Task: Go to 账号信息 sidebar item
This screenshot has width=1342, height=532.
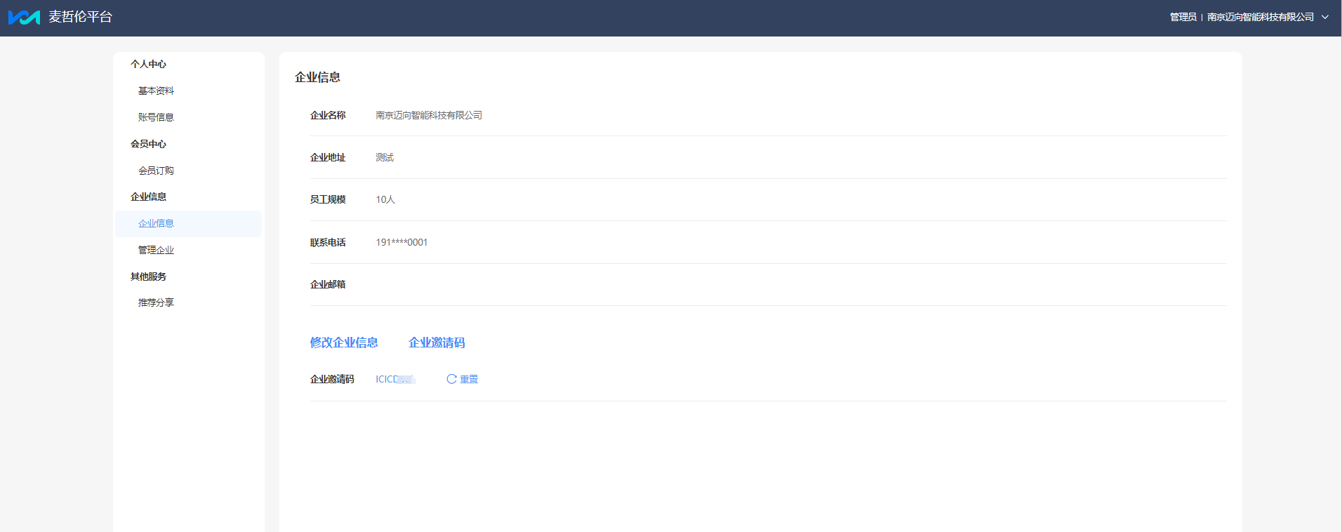Action: pyautogui.click(x=156, y=117)
